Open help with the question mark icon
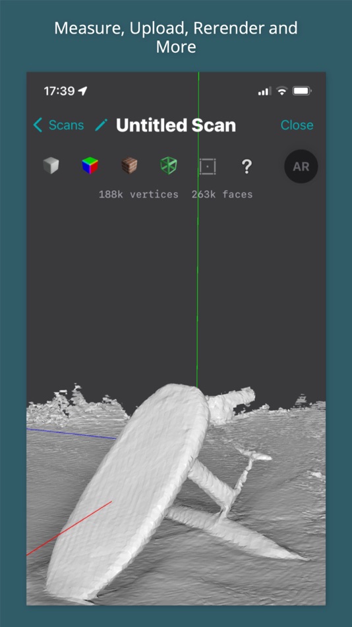The width and height of the screenshot is (352, 627). [x=247, y=166]
